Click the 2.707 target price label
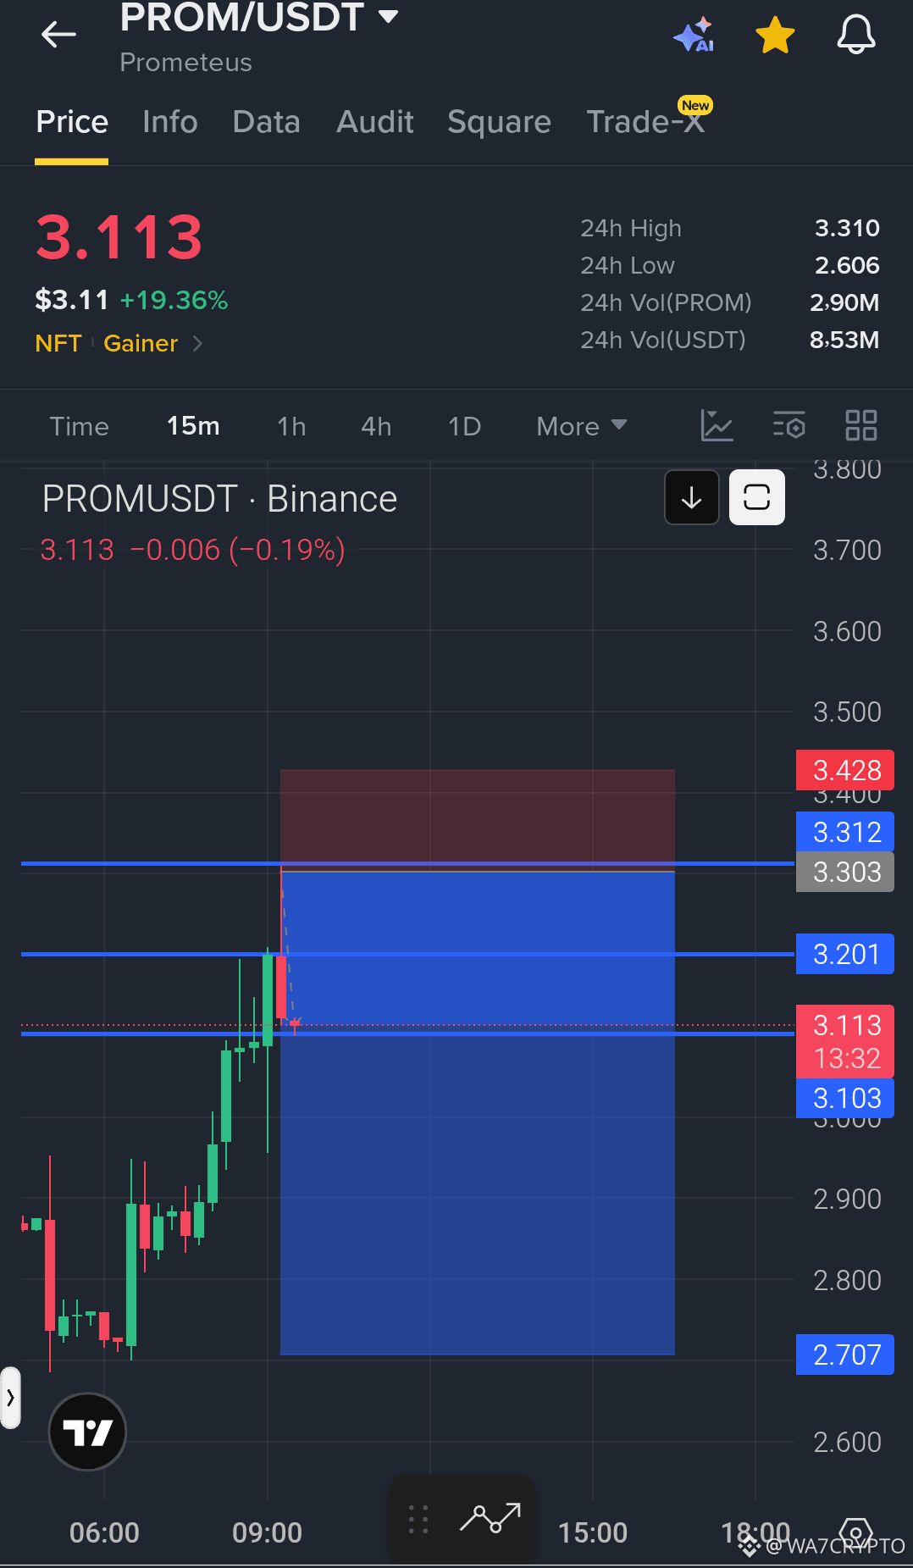The width and height of the screenshot is (913, 1568). pos(845,1355)
